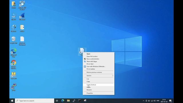Choose Open from the context menu
Image resolution: width=183 pixels, height=103 pixels.
click(x=99, y=54)
